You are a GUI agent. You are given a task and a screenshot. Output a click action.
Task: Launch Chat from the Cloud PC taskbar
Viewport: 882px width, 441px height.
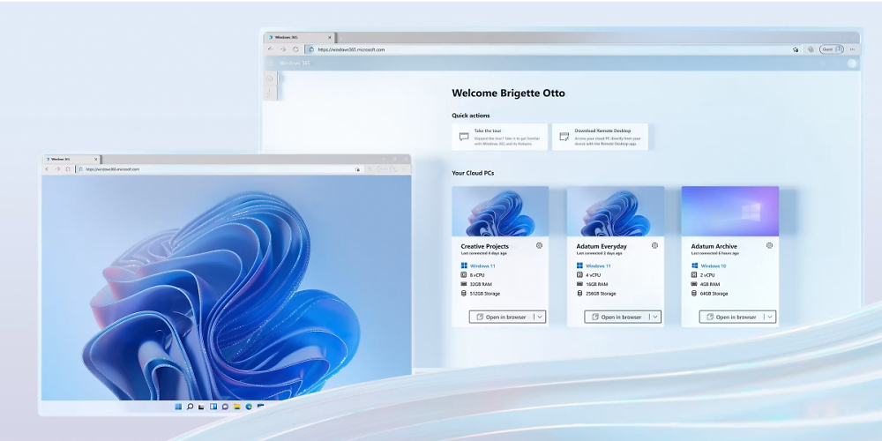(225, 406)
